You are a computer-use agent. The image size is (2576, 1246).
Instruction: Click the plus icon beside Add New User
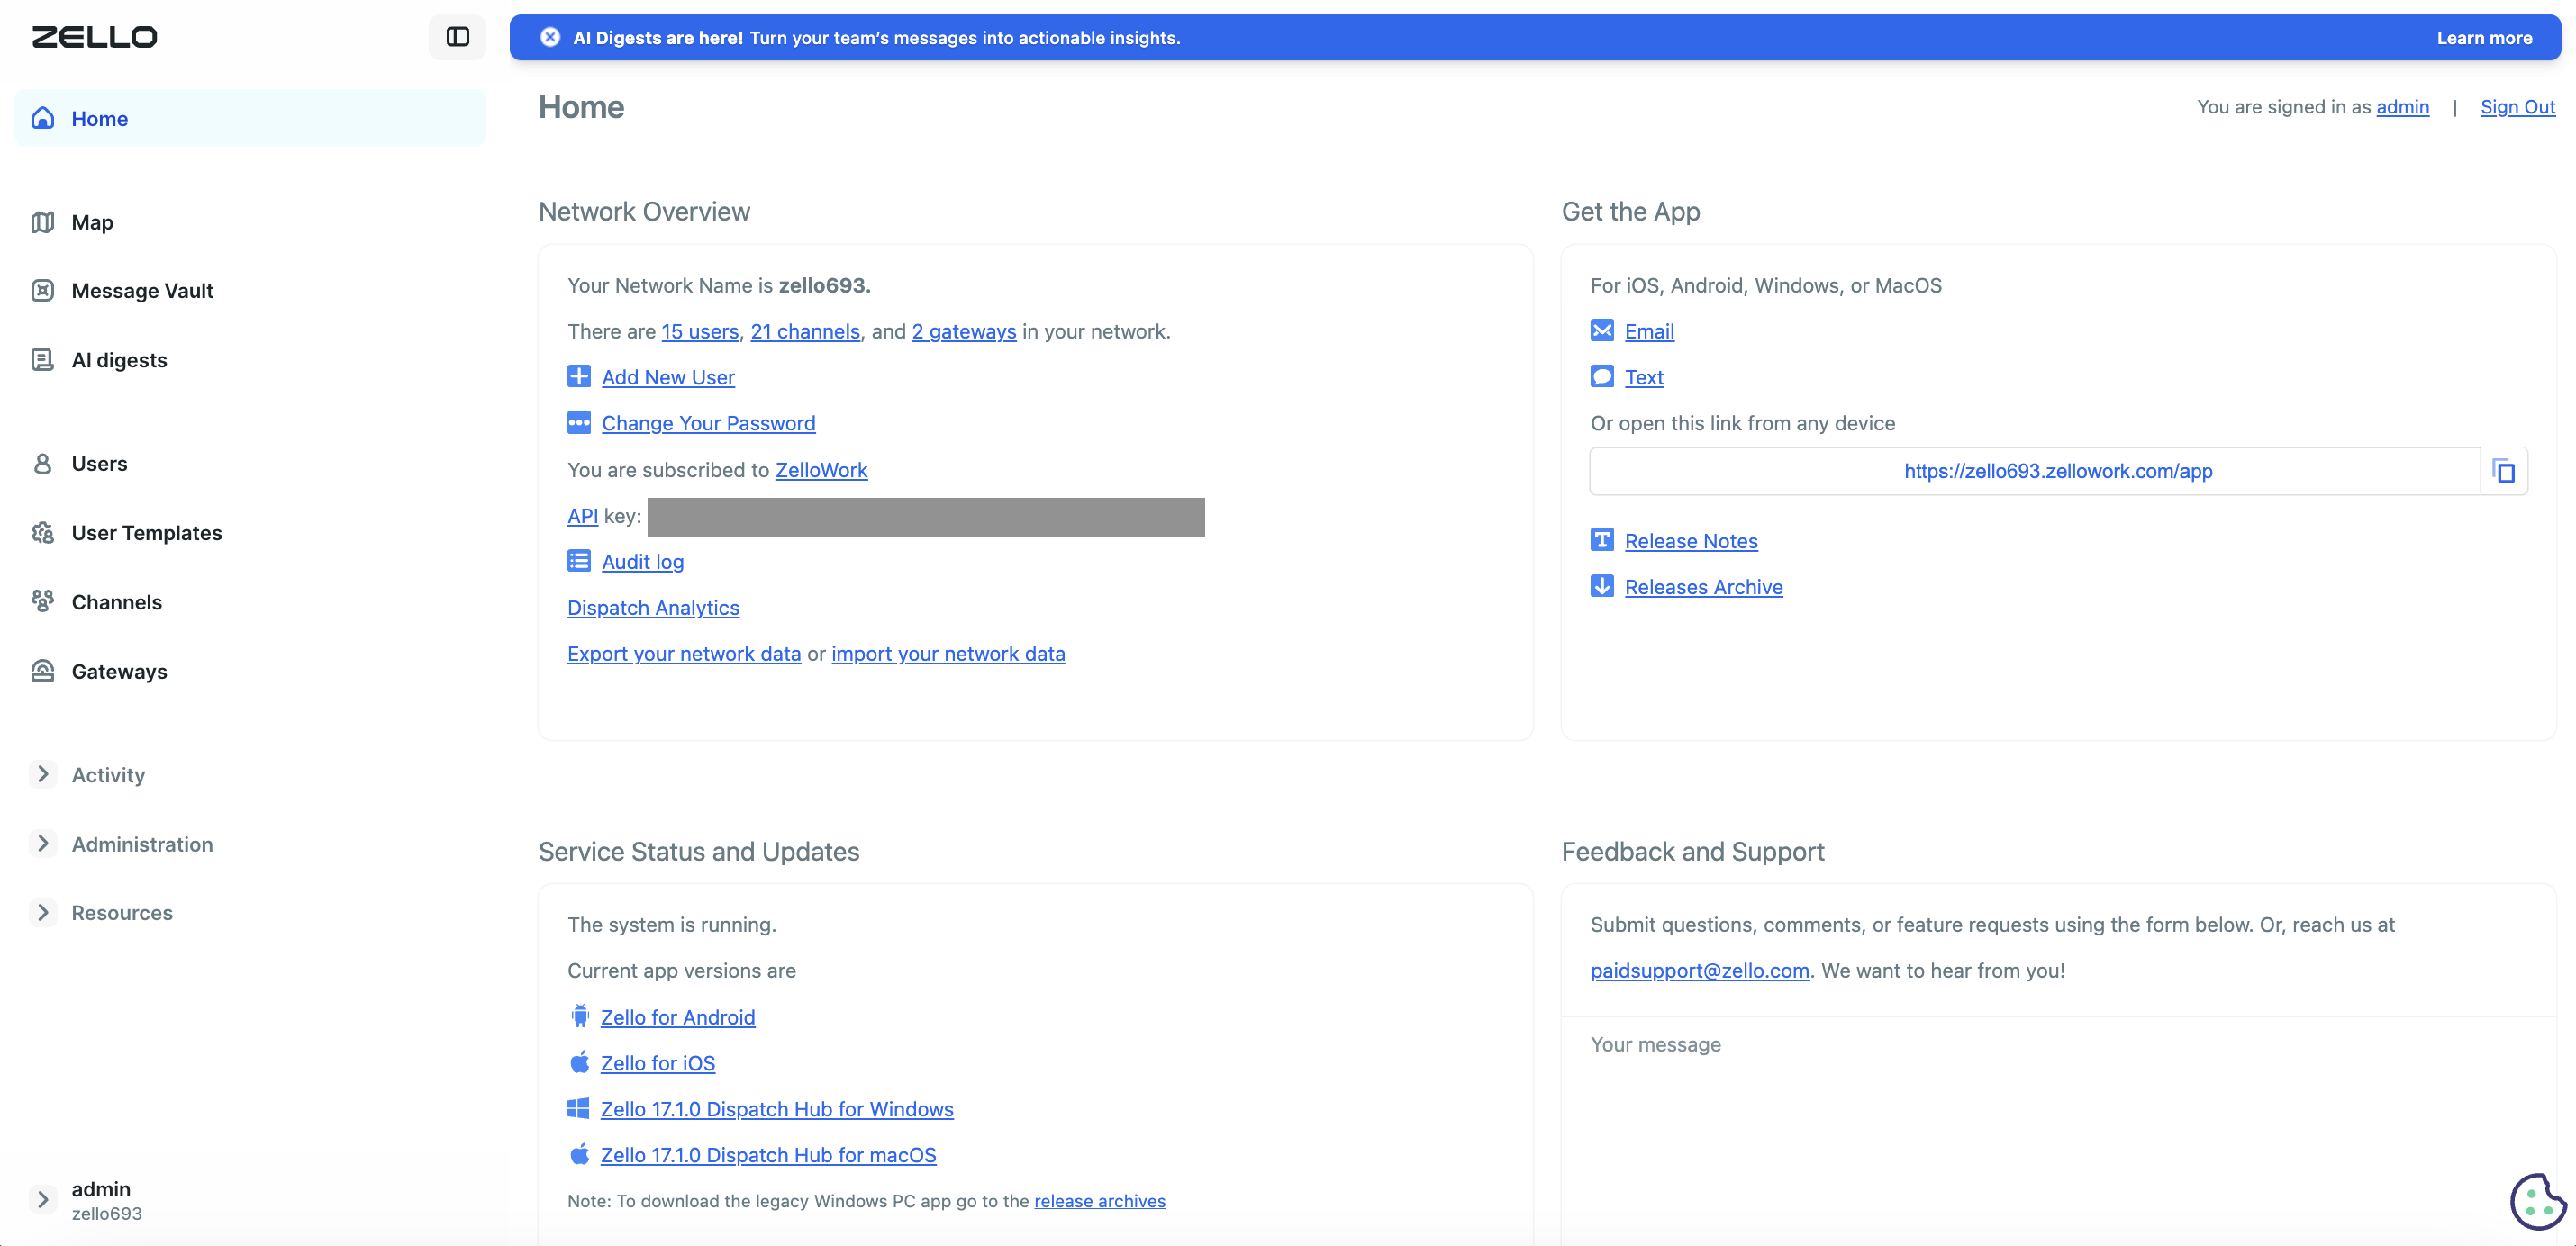pos(579,376)
